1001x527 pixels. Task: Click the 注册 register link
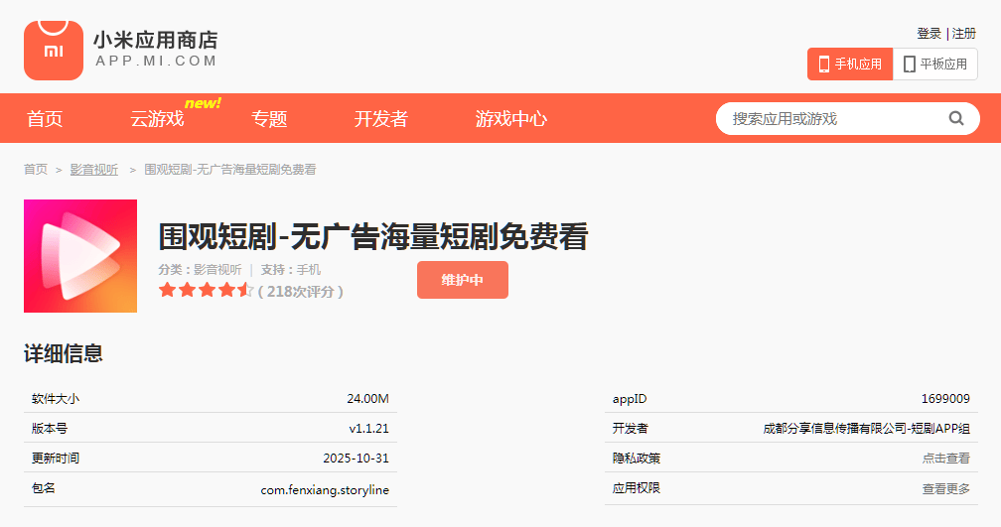(x=964, y=34)
